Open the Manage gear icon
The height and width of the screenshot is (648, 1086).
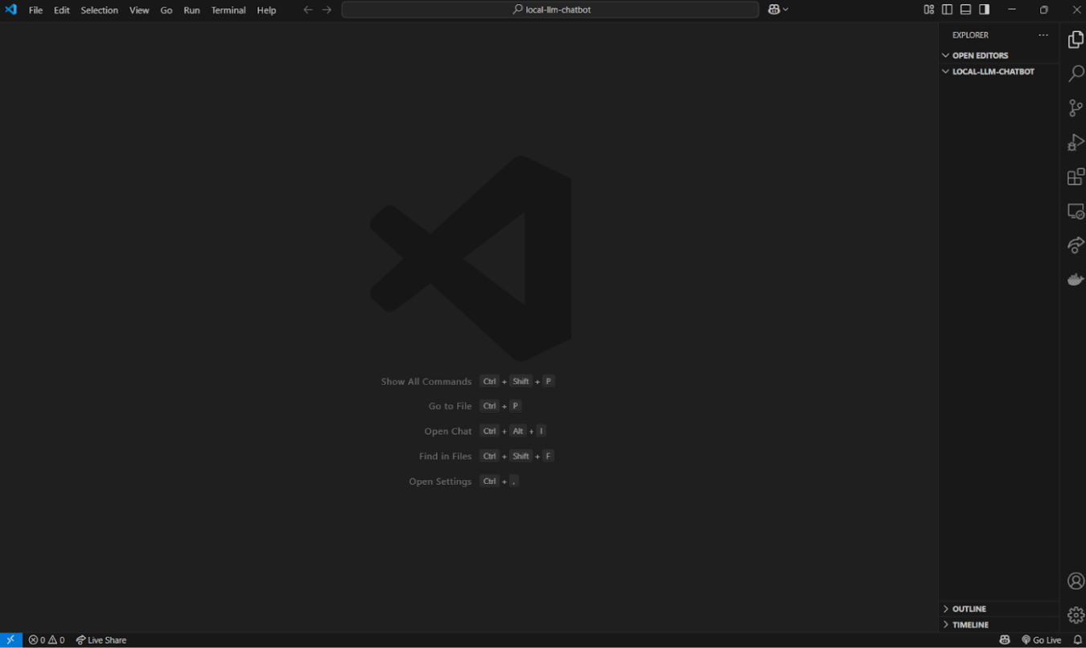point(1076,615)
